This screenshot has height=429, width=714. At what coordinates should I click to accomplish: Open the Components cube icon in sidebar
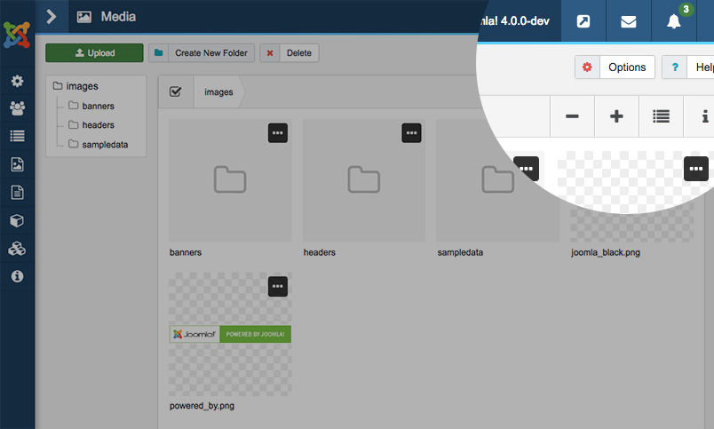point(17,220)
